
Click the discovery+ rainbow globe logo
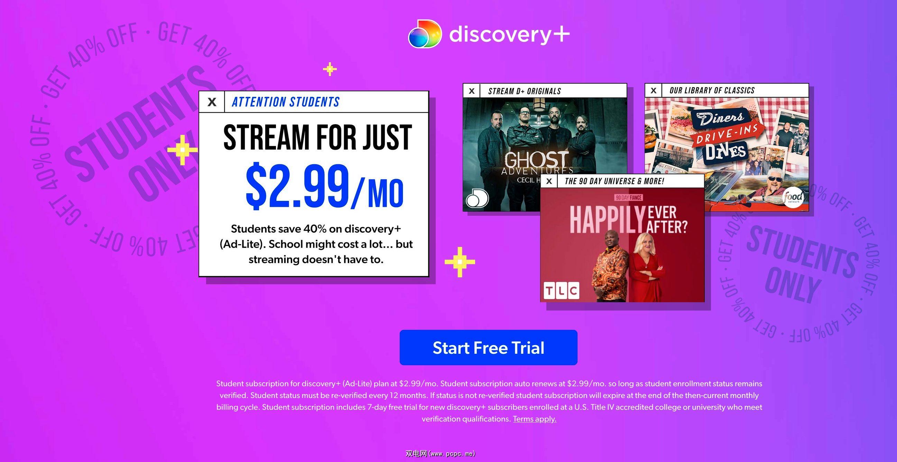coord(425,34)
